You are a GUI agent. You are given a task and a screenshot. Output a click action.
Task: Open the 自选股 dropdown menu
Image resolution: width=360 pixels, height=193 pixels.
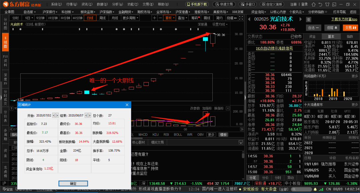pyautogui.click(x=29, y=11)
